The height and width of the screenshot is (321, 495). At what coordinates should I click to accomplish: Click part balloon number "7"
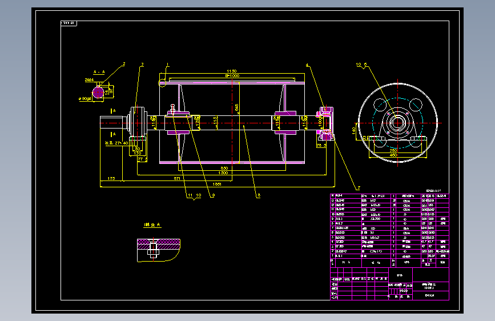[x=359, y=188]
